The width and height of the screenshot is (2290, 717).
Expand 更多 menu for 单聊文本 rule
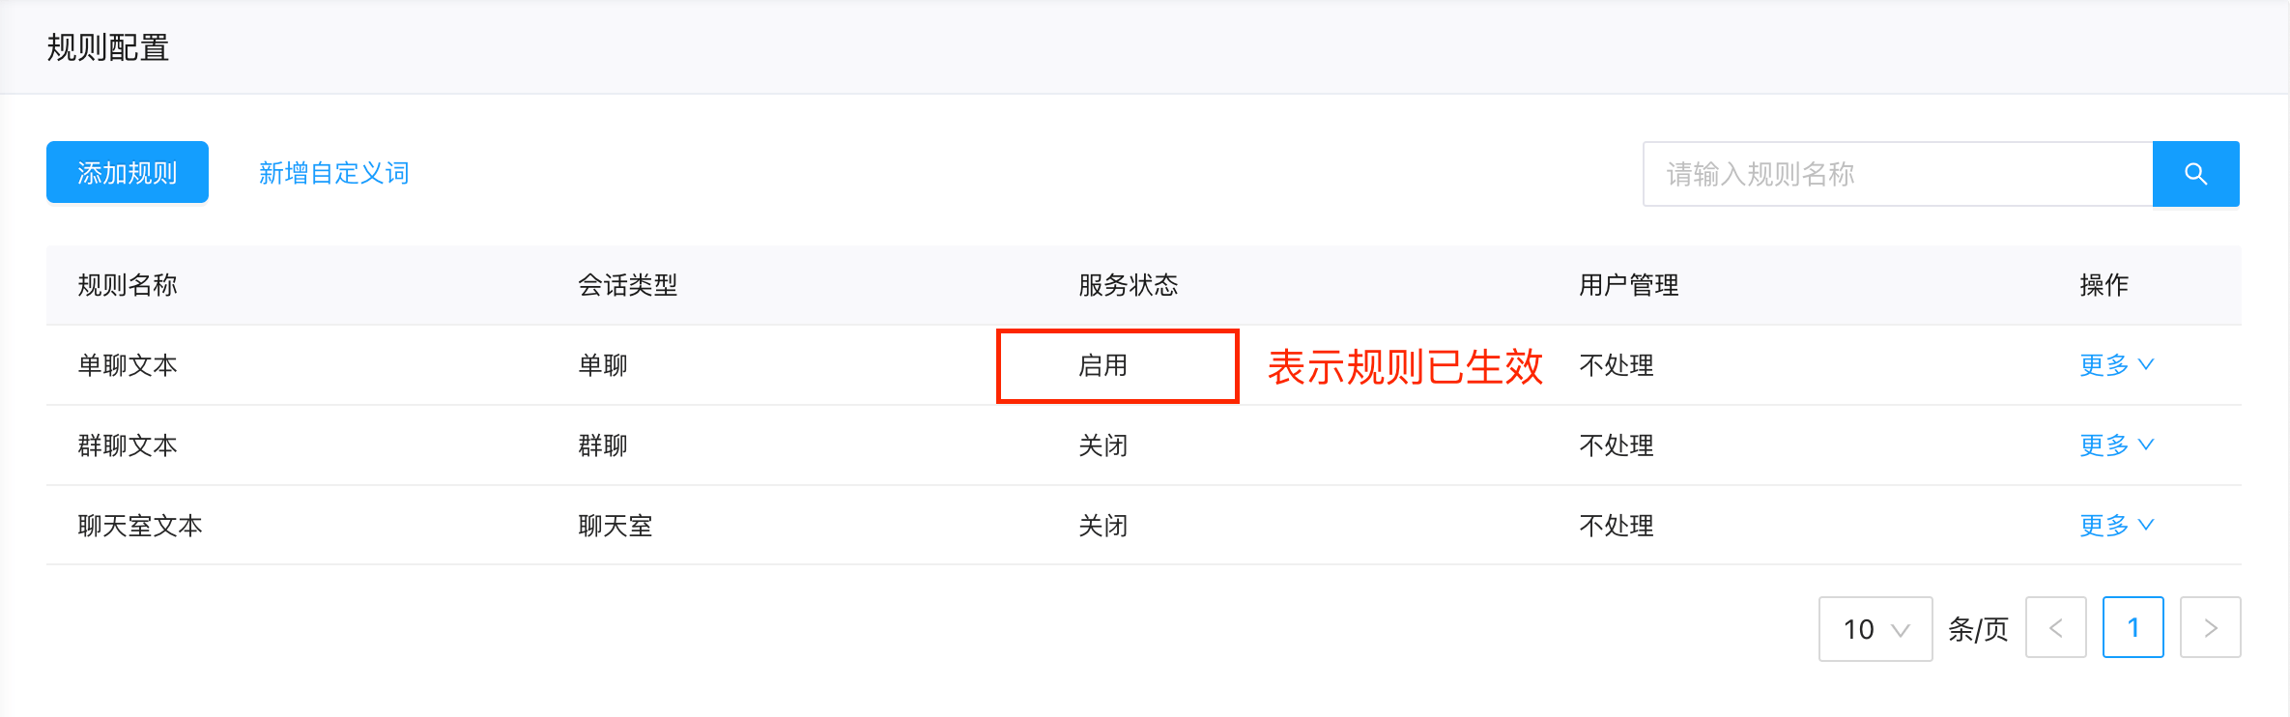pos(2117,365)
